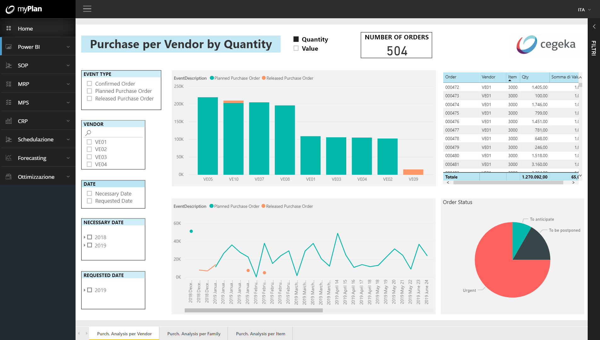The image size is (600, 340).
Task: Collapse the FILTRI panel arrow
Action: click(594, 27)
